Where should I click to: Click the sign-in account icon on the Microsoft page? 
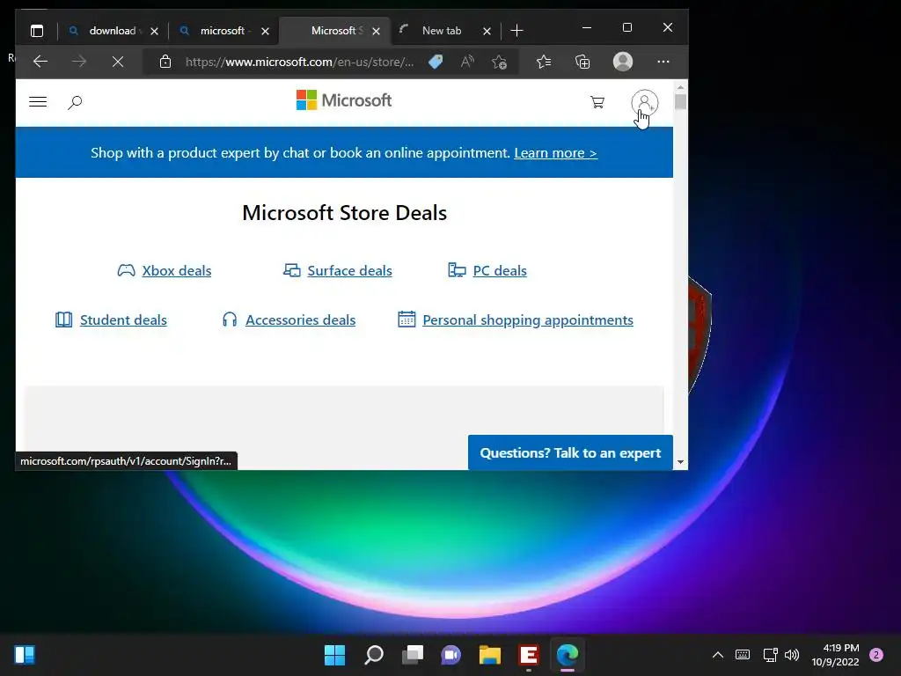pos(645,103)
